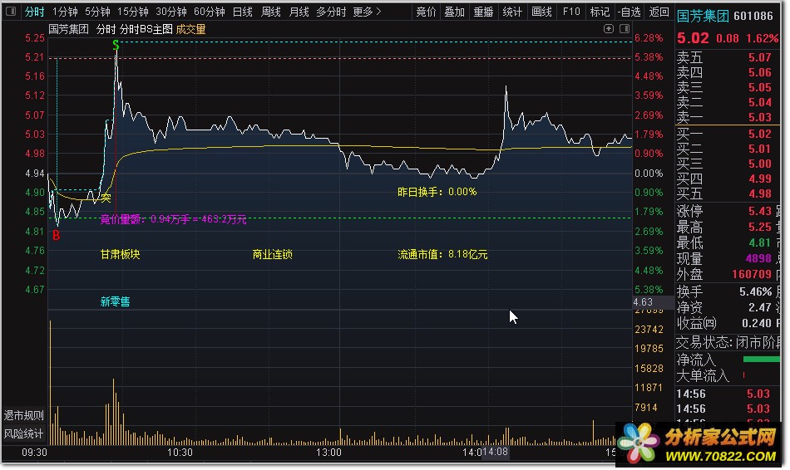Click the 叠加 overlay button
This screenshot has height=470, width=790.
click(x=454, y=12)
